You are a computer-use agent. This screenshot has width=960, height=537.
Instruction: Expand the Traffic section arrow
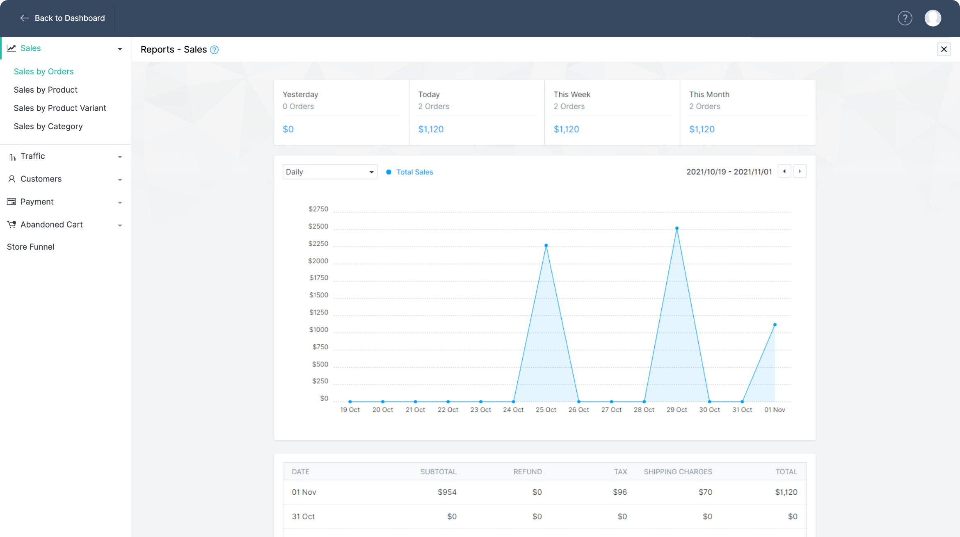point(120,157)
